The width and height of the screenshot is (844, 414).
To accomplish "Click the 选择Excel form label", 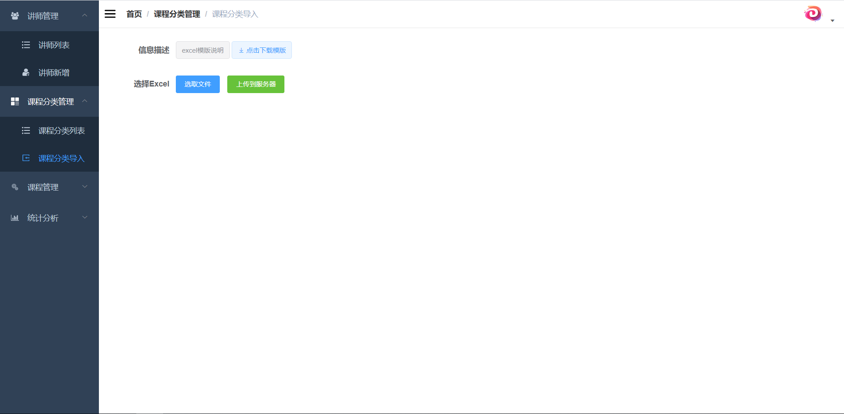I will click(152, 84).
